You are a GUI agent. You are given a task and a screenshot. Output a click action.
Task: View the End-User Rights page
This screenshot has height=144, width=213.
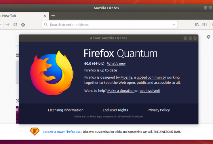(115, 110)
